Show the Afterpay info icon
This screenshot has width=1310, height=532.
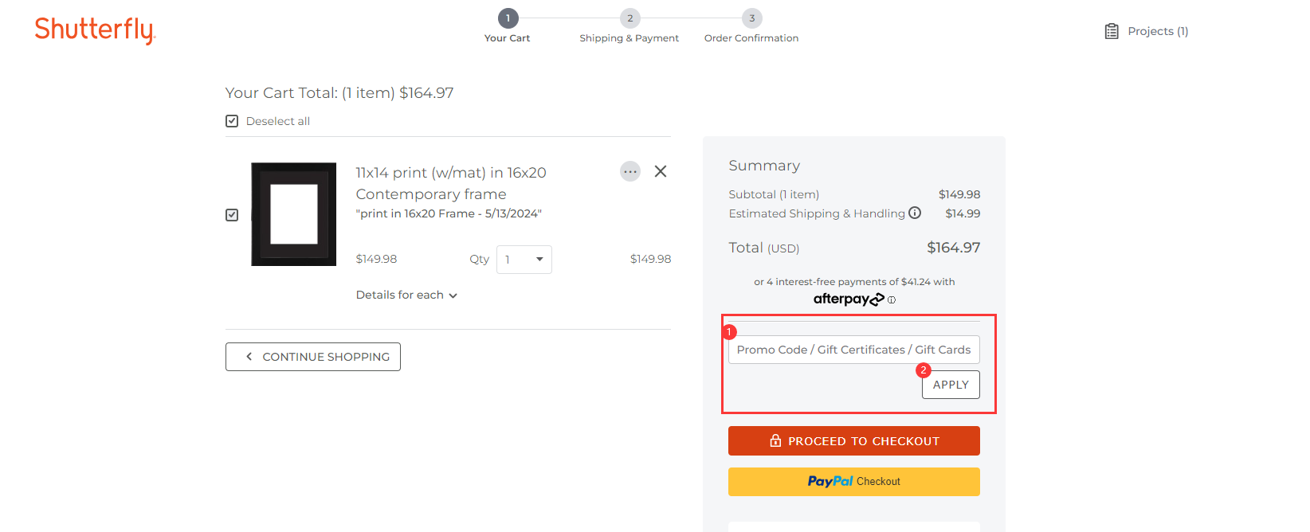[892, 300]
